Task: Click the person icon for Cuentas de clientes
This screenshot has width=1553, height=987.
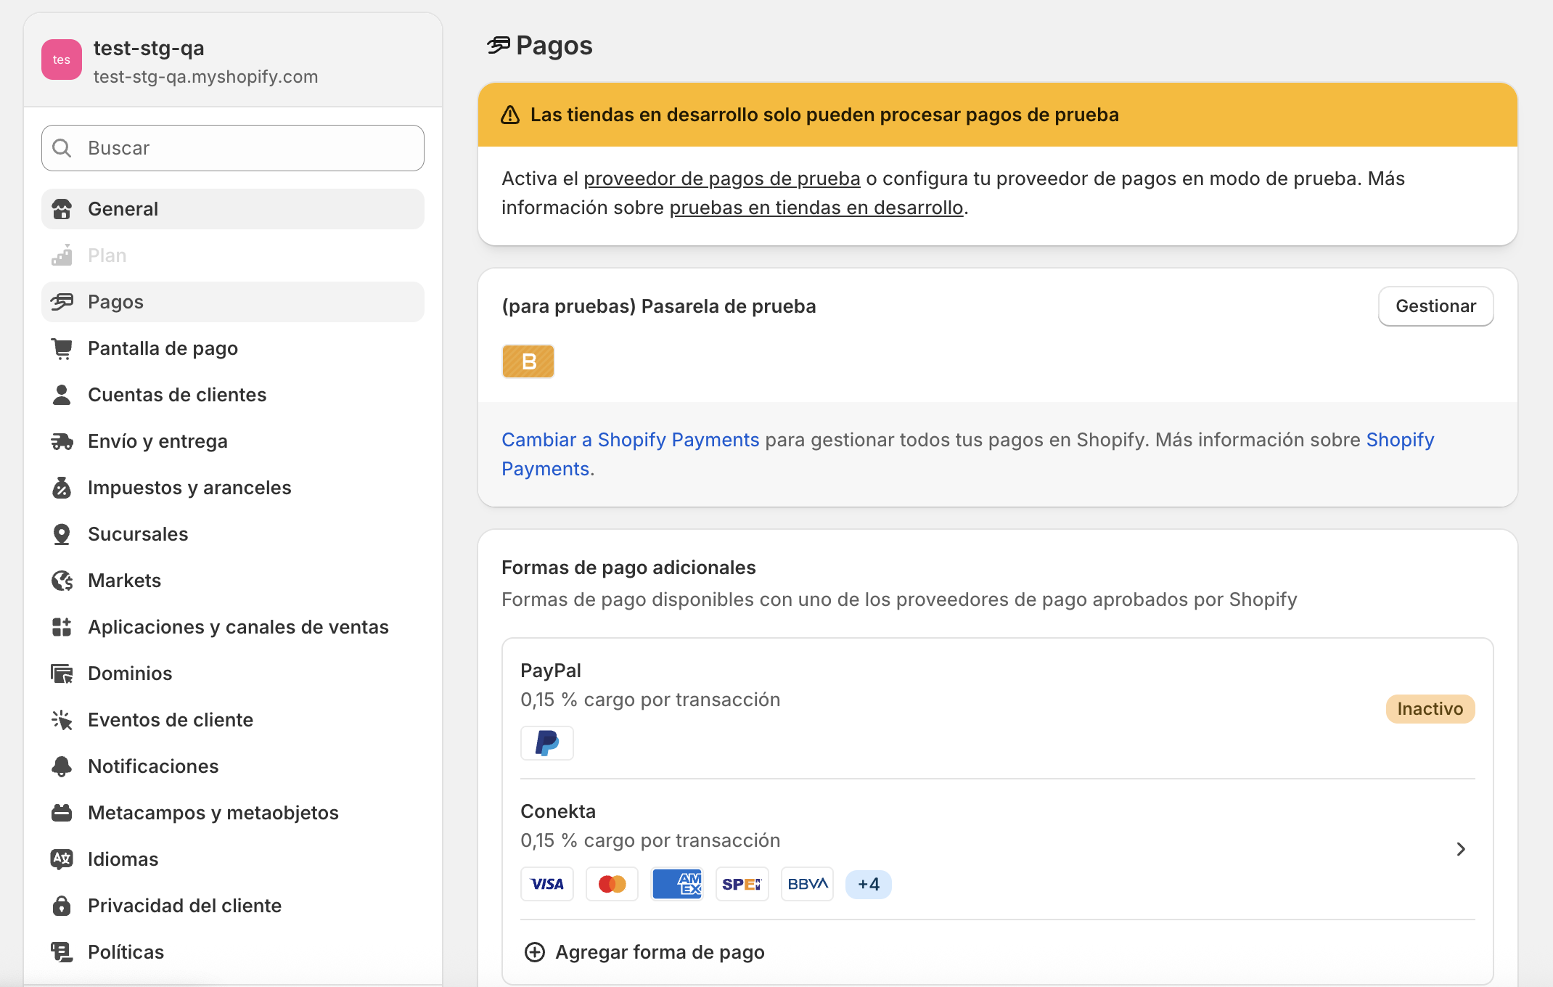Action: click(62, 395)
